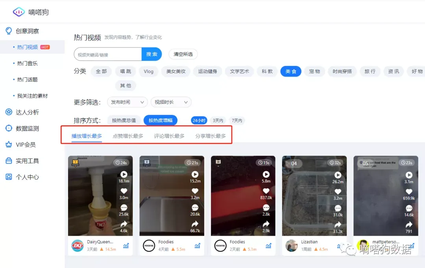Select 全部 category filter
The width and height of the screenshot is (425, 268).
(102, 72)
